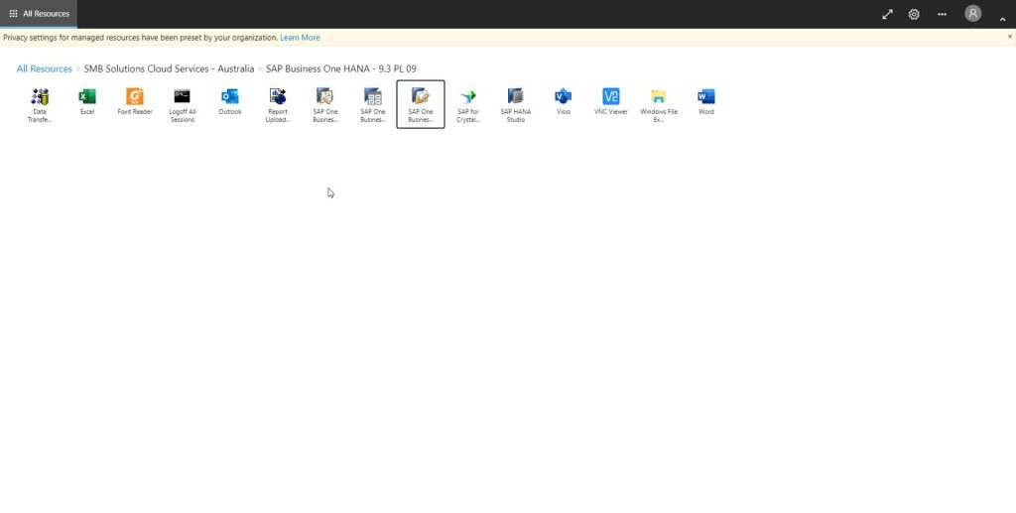Open the user account avatar
The image size is (1016, 513).
(x=972, y=14)
